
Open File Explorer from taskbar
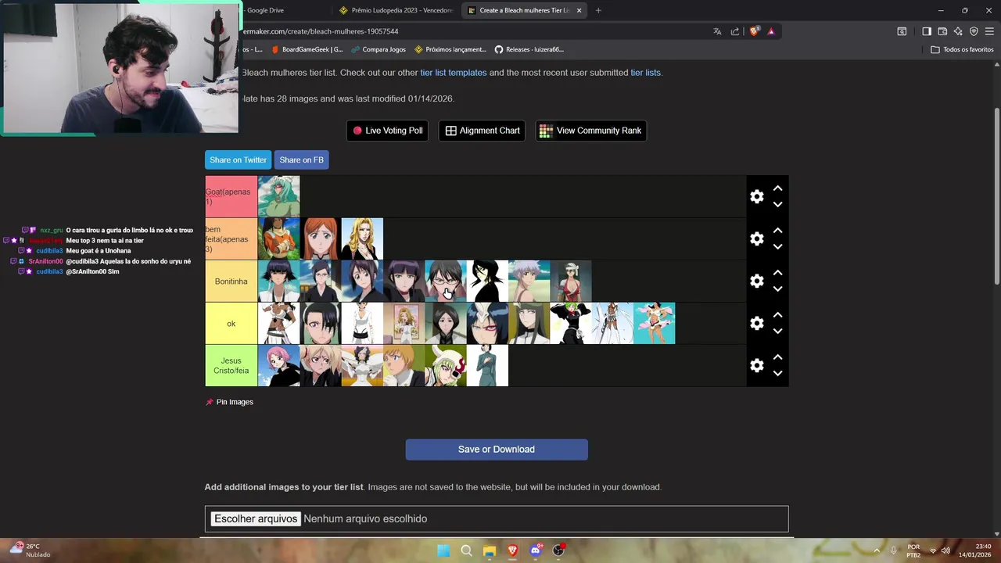click(490, 550)
